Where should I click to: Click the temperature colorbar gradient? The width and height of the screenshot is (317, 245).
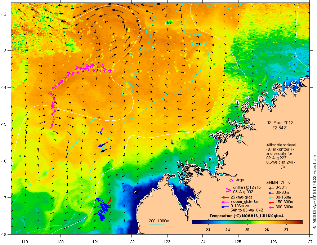point(247,222)
